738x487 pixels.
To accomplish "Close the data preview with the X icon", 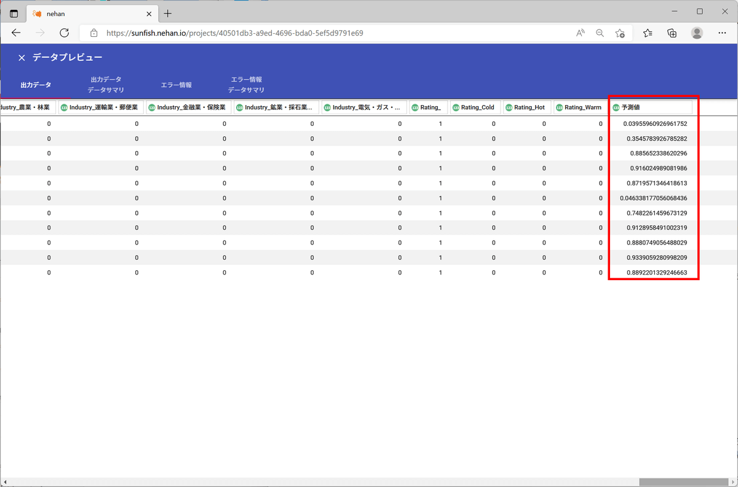I will [22, 58].
